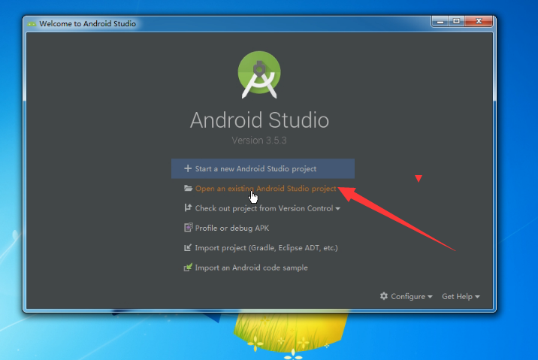
Task: Click the Welcome to Android Studio title
Action: (87, 24)
